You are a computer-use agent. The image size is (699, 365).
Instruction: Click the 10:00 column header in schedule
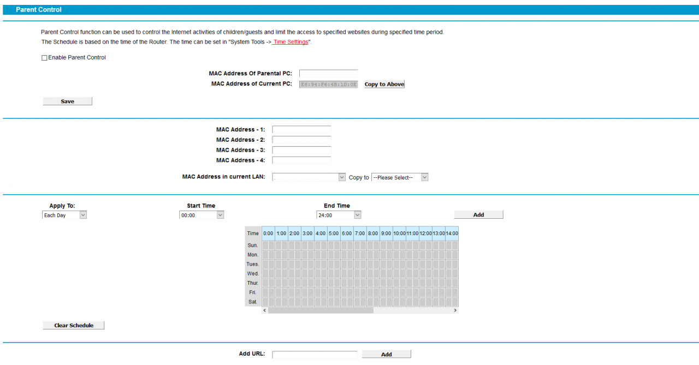pyautogui.click(x=399, y=234)
